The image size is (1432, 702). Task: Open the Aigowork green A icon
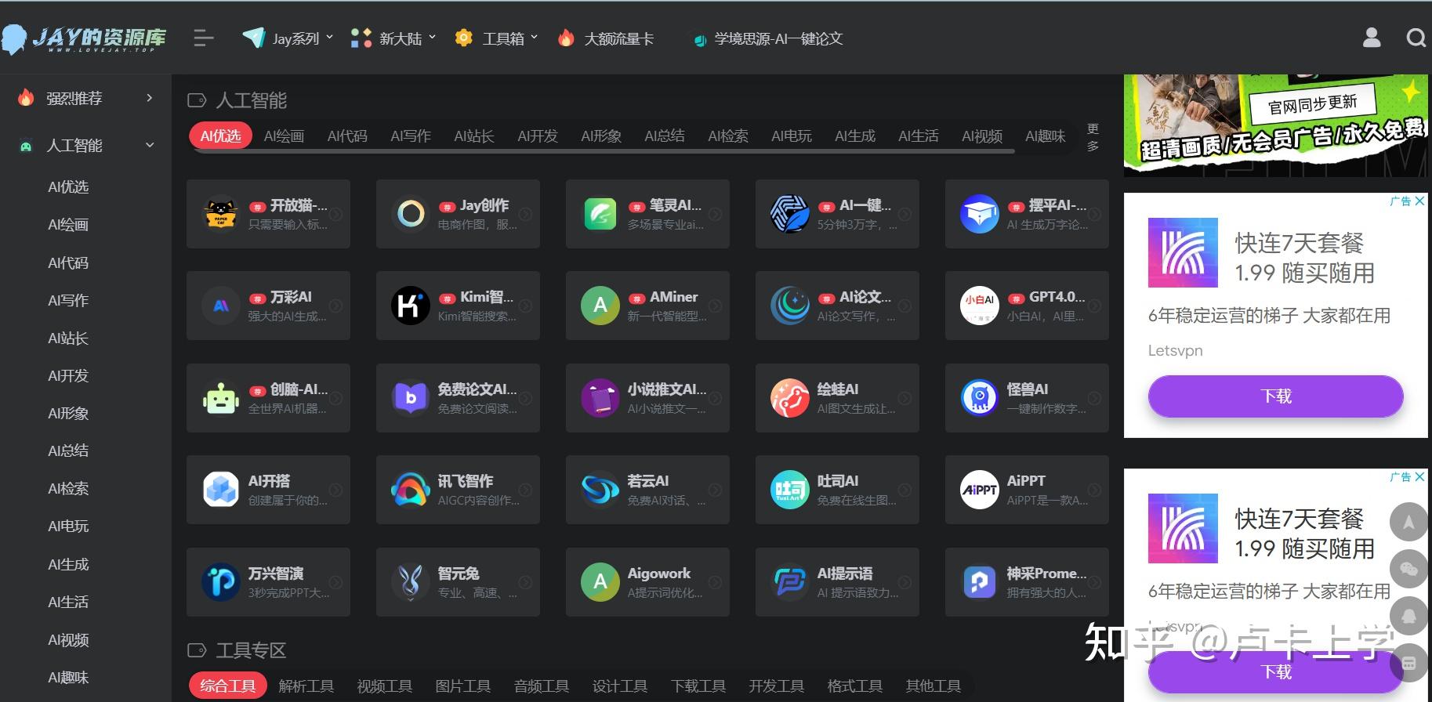coord(600,582)
